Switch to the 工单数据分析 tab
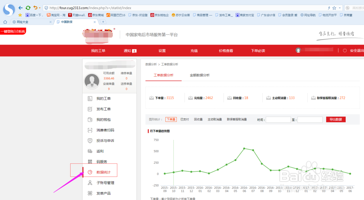This screenshot has height=200, width=364. click(x=163, y=75)
